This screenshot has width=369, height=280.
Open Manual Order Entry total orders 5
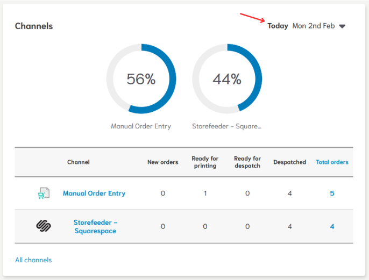point(332,193)
